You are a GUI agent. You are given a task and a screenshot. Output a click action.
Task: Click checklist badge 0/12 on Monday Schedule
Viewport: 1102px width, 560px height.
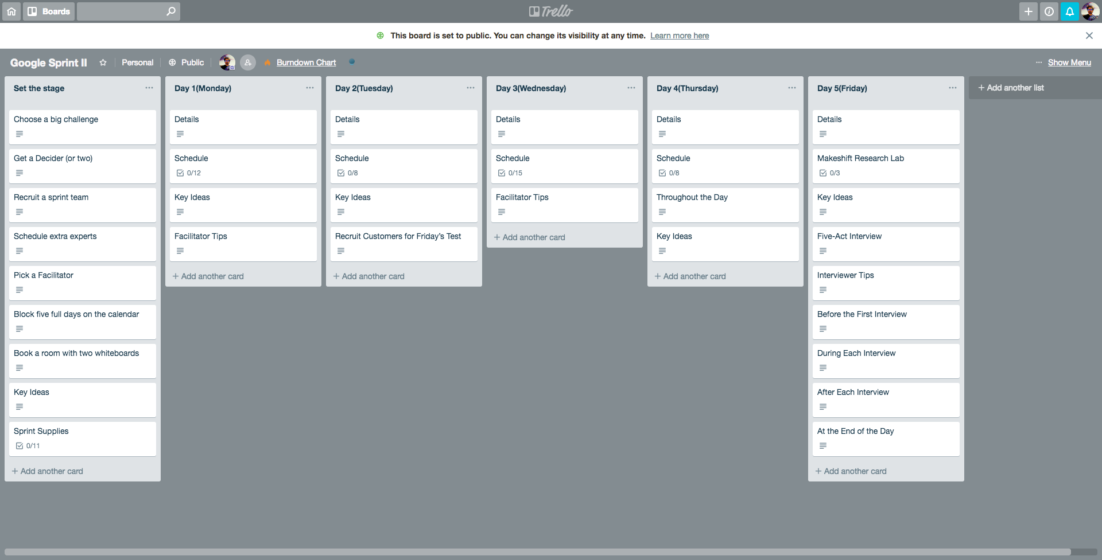point(188,173)
